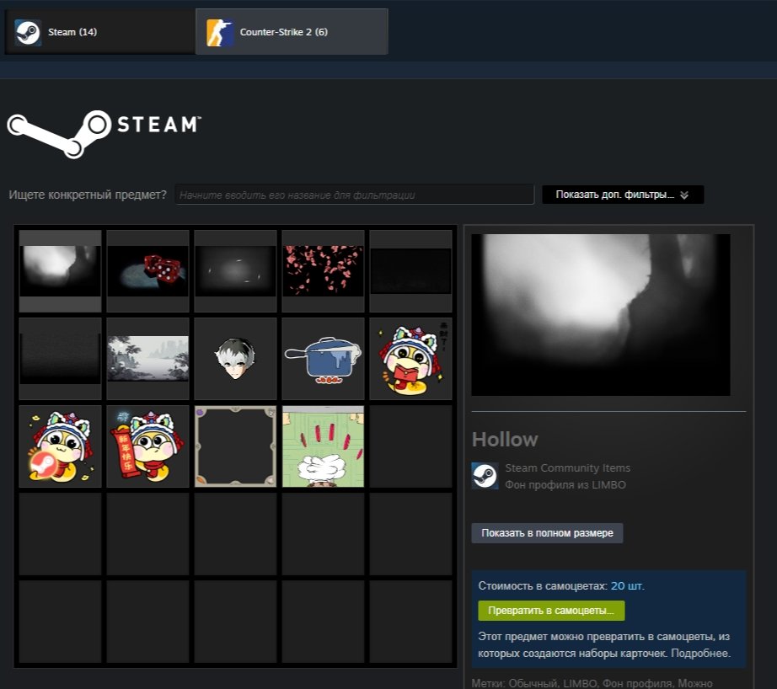Select the red dice inventory item
The height and width of the screenshot is (689, 777).
click(147, 271)
